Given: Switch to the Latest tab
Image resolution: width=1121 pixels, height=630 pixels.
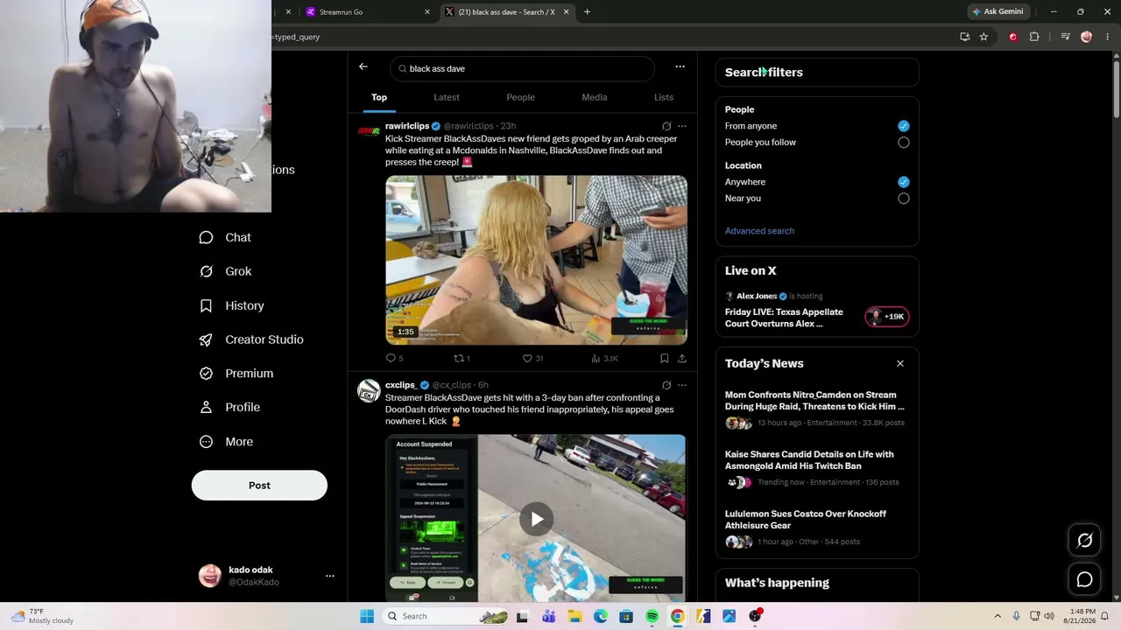Looking at the screenshot, I should pos(447,97).
